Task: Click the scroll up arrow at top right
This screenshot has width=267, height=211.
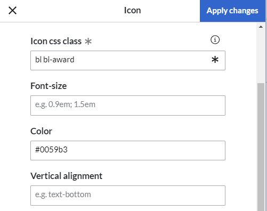Action: pyautogui.click(x=261, y=27)
